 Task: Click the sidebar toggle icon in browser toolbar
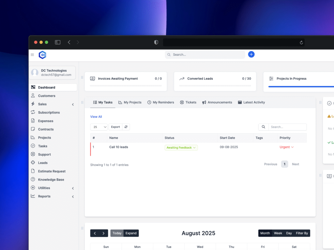58,42
